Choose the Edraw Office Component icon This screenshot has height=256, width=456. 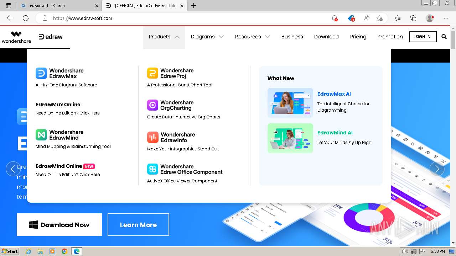pyautogui.click(x=152, y=169)
